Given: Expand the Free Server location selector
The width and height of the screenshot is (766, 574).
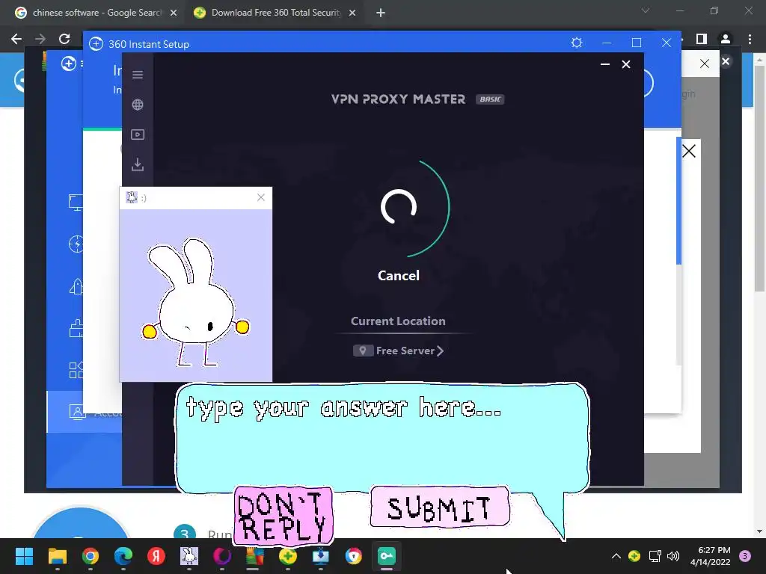Looking at the screenshot, I should coord(398,351).
